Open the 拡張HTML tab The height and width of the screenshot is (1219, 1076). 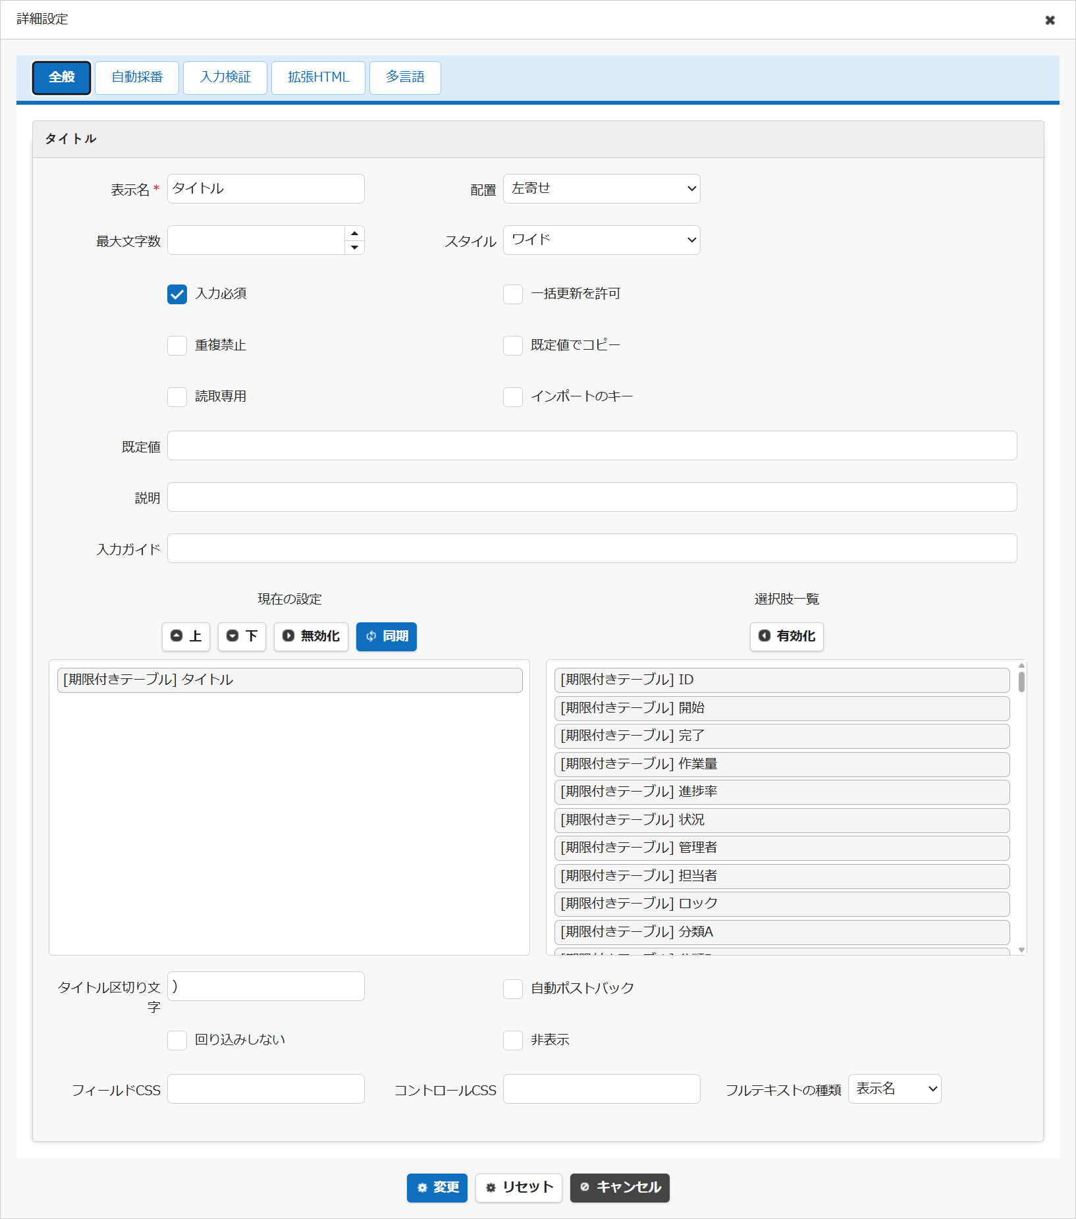[x=318, y=77]
